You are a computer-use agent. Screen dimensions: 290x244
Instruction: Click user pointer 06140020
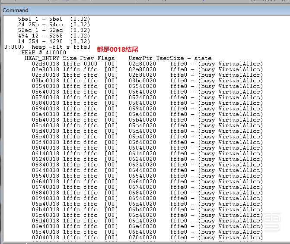click(x=143, y=153)
